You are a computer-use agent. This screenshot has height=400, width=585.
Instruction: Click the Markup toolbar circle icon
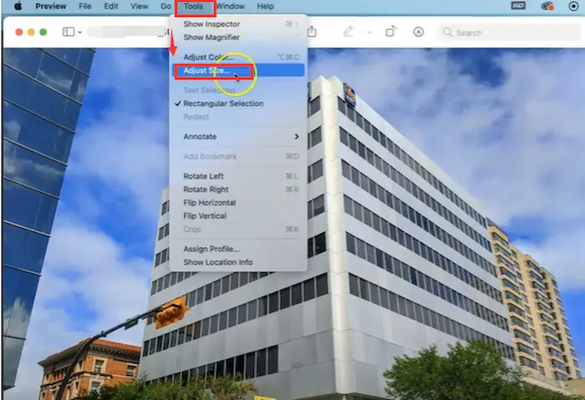[418, 32]
